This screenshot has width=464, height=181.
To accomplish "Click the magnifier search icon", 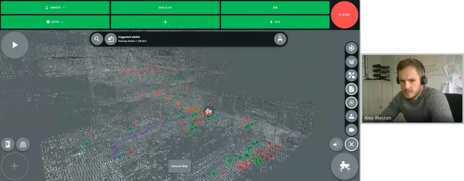I will coord(97,39).
